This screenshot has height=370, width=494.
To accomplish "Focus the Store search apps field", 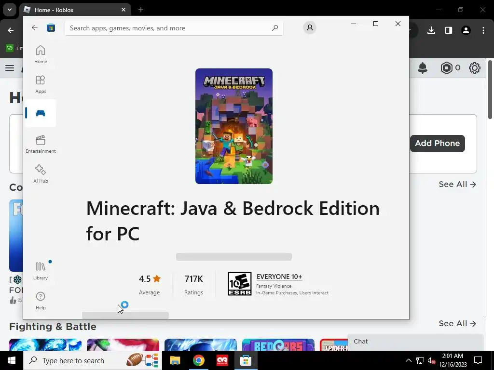I will coord(174,27).
